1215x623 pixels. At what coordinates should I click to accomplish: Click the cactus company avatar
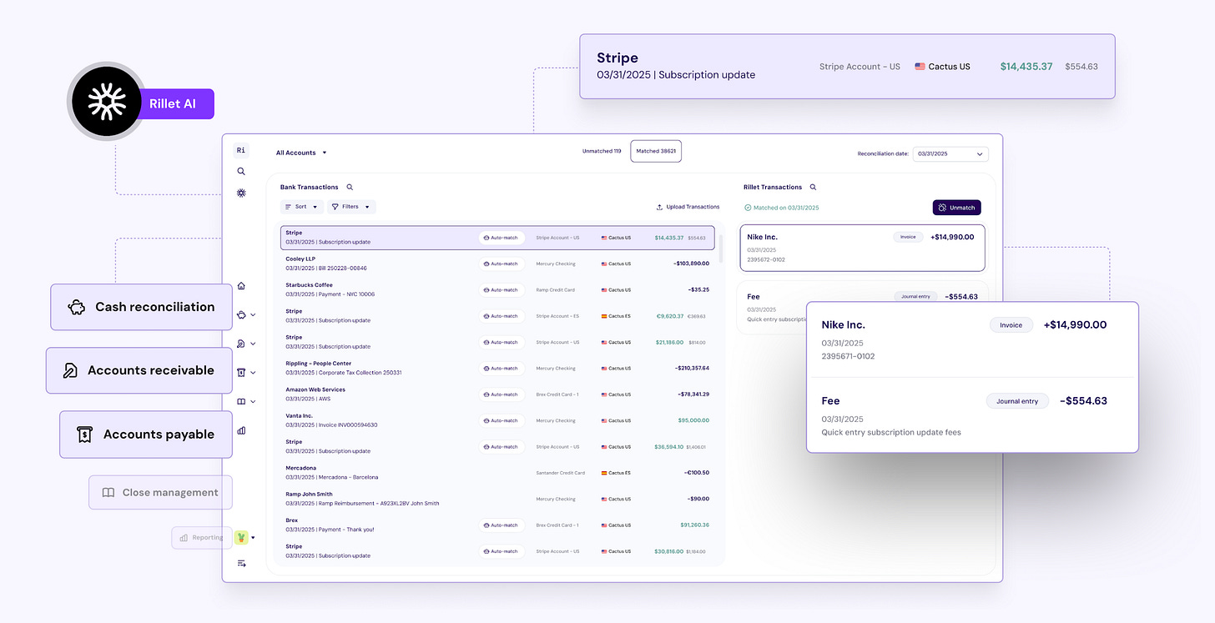click(x=241, y=538)
